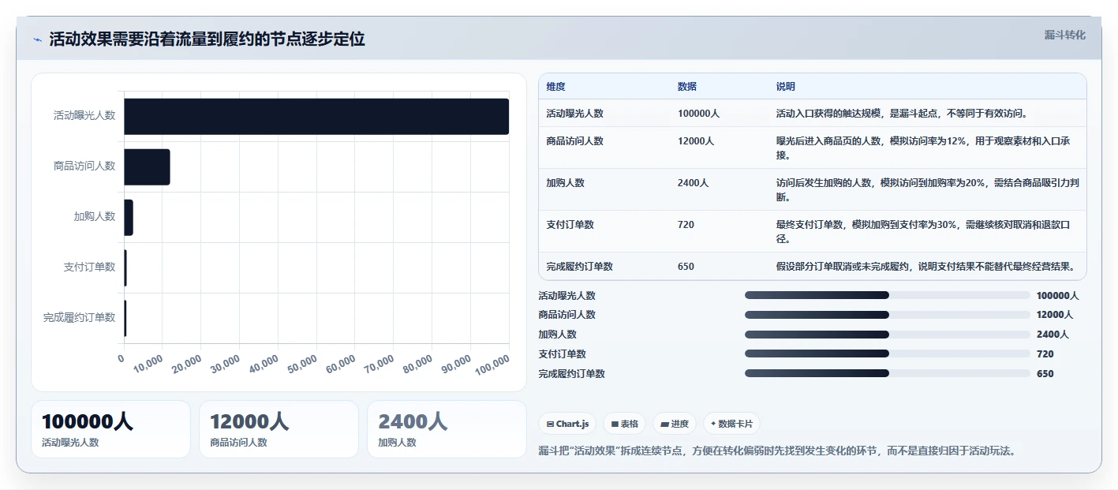The height and width of the screenshot is (490, 1118).
Task: Click the 720 value in the table
Action: (686, 225)
